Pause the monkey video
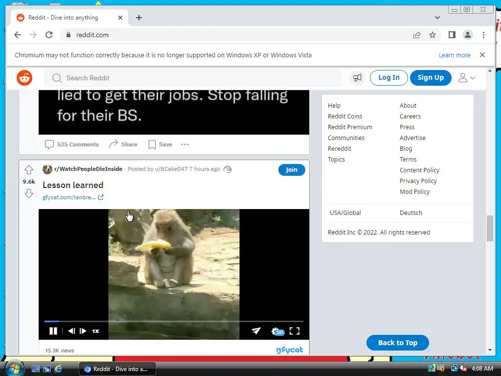Image resolution: width=501 pixels, height=376 pixels. (x=53, y=331)
